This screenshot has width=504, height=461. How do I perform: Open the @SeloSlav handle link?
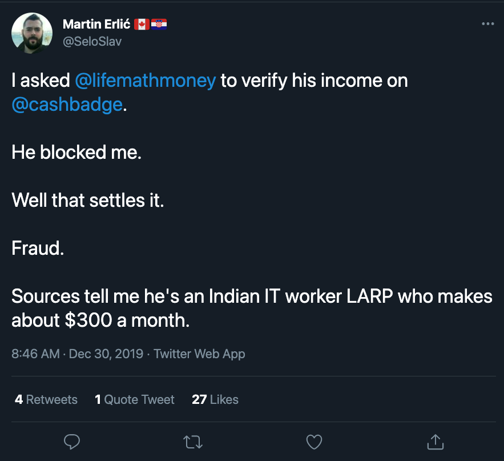tap(92, 42)
